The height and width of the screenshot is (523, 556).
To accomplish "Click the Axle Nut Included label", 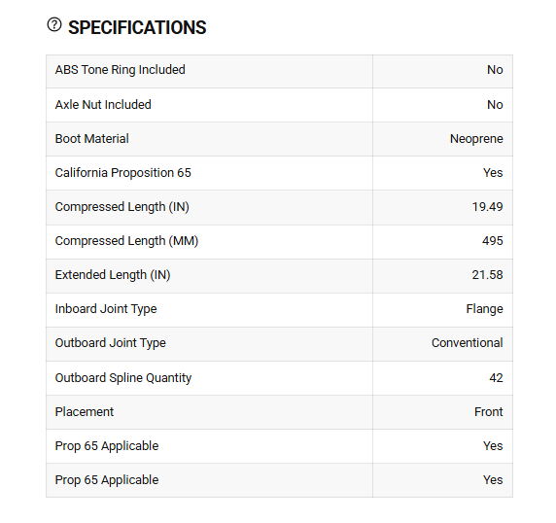I will tap(103, 105).
